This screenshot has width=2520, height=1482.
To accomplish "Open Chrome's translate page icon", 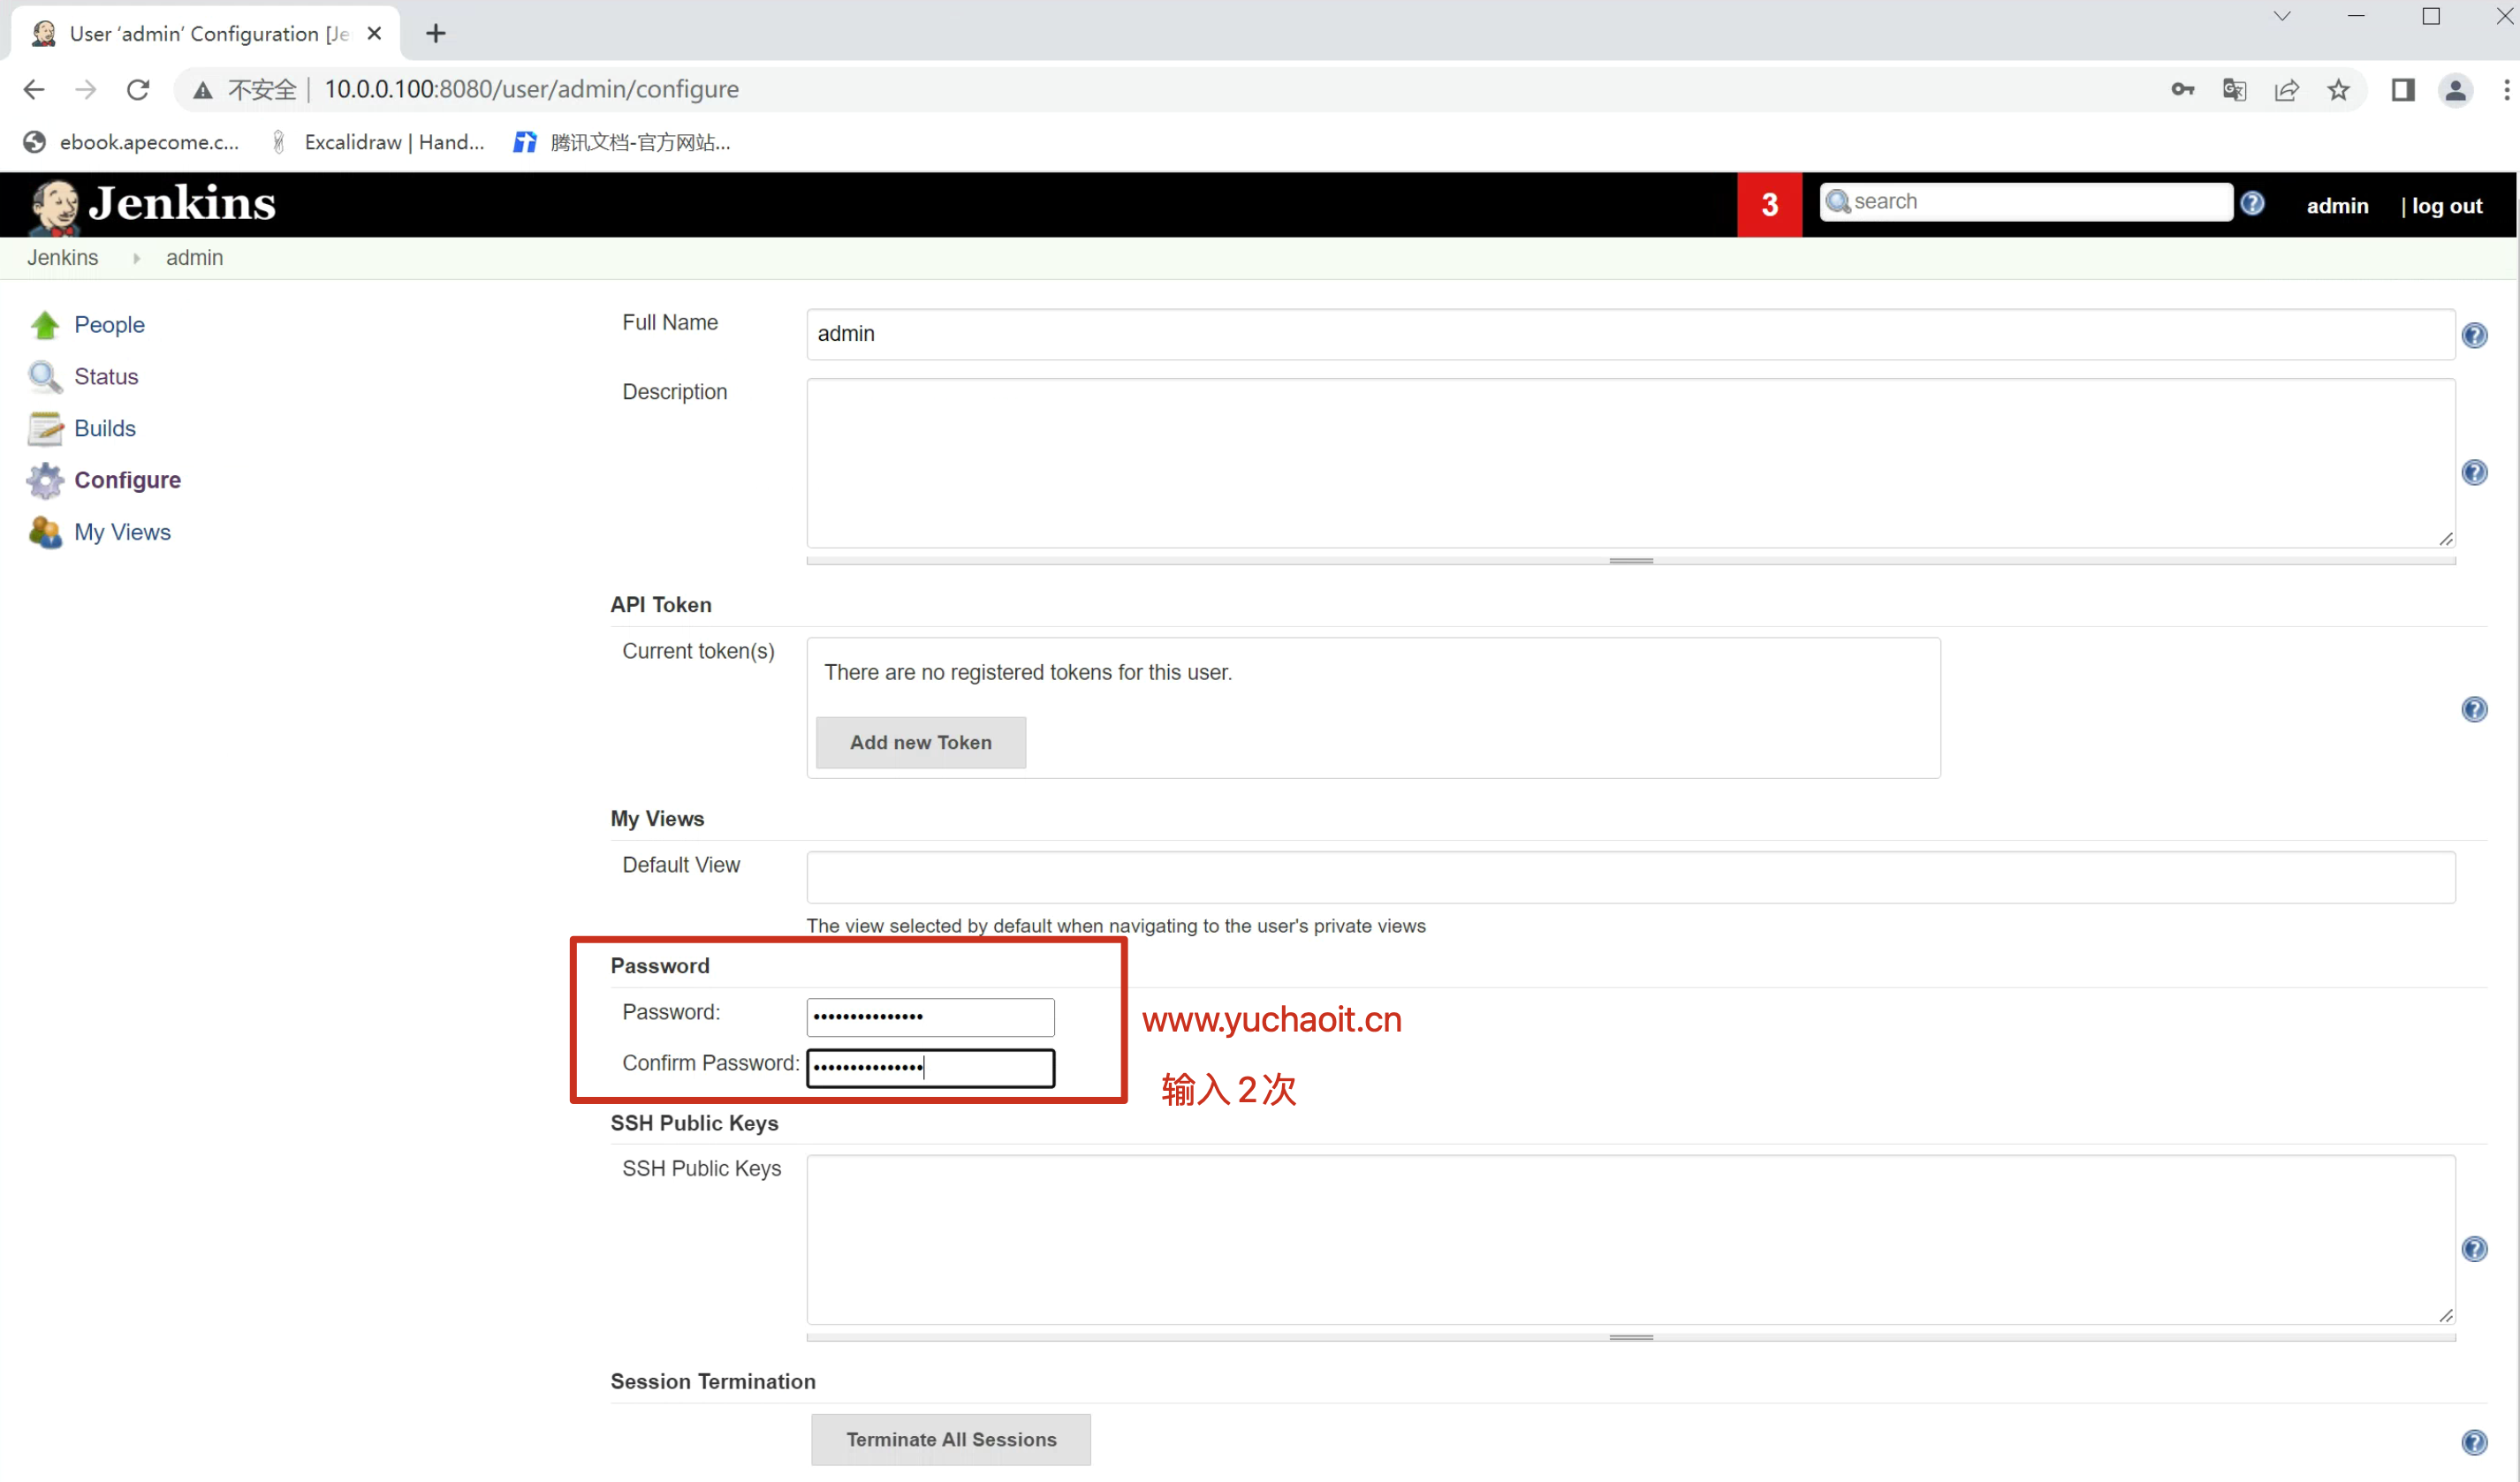I will click(2234, 90).
